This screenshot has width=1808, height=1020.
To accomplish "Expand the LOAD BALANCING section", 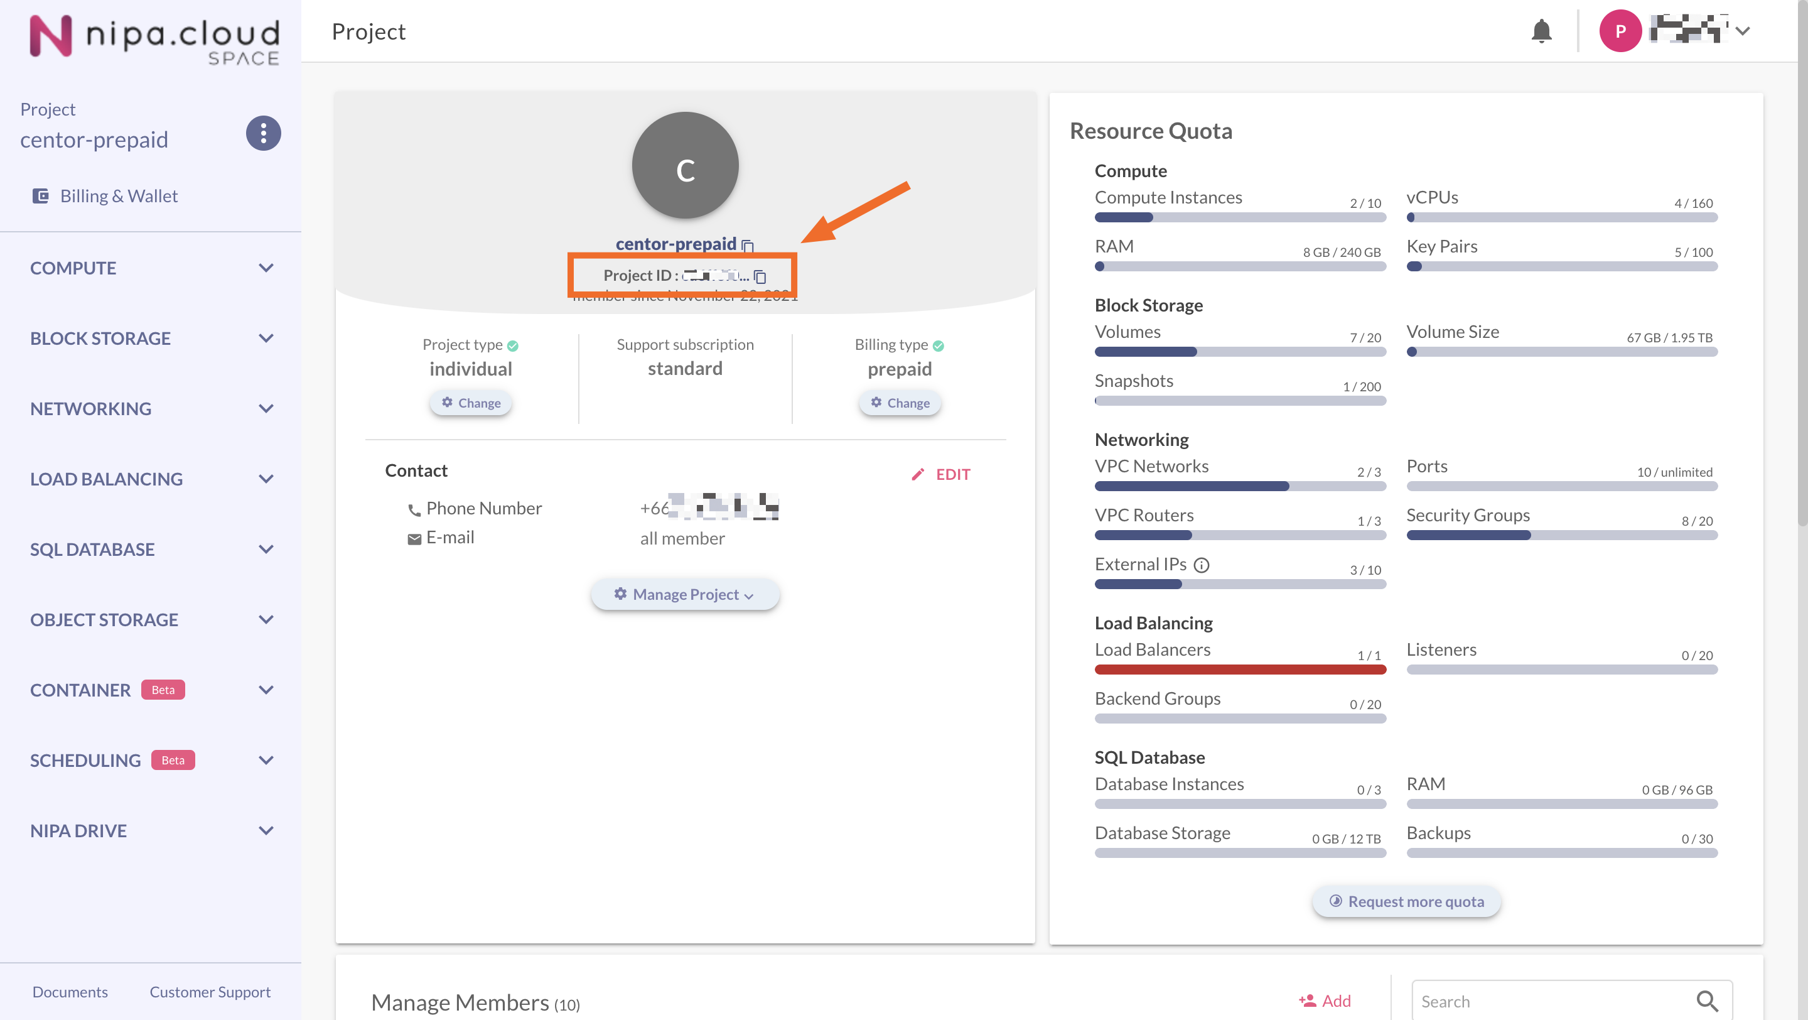I will 150,479.
